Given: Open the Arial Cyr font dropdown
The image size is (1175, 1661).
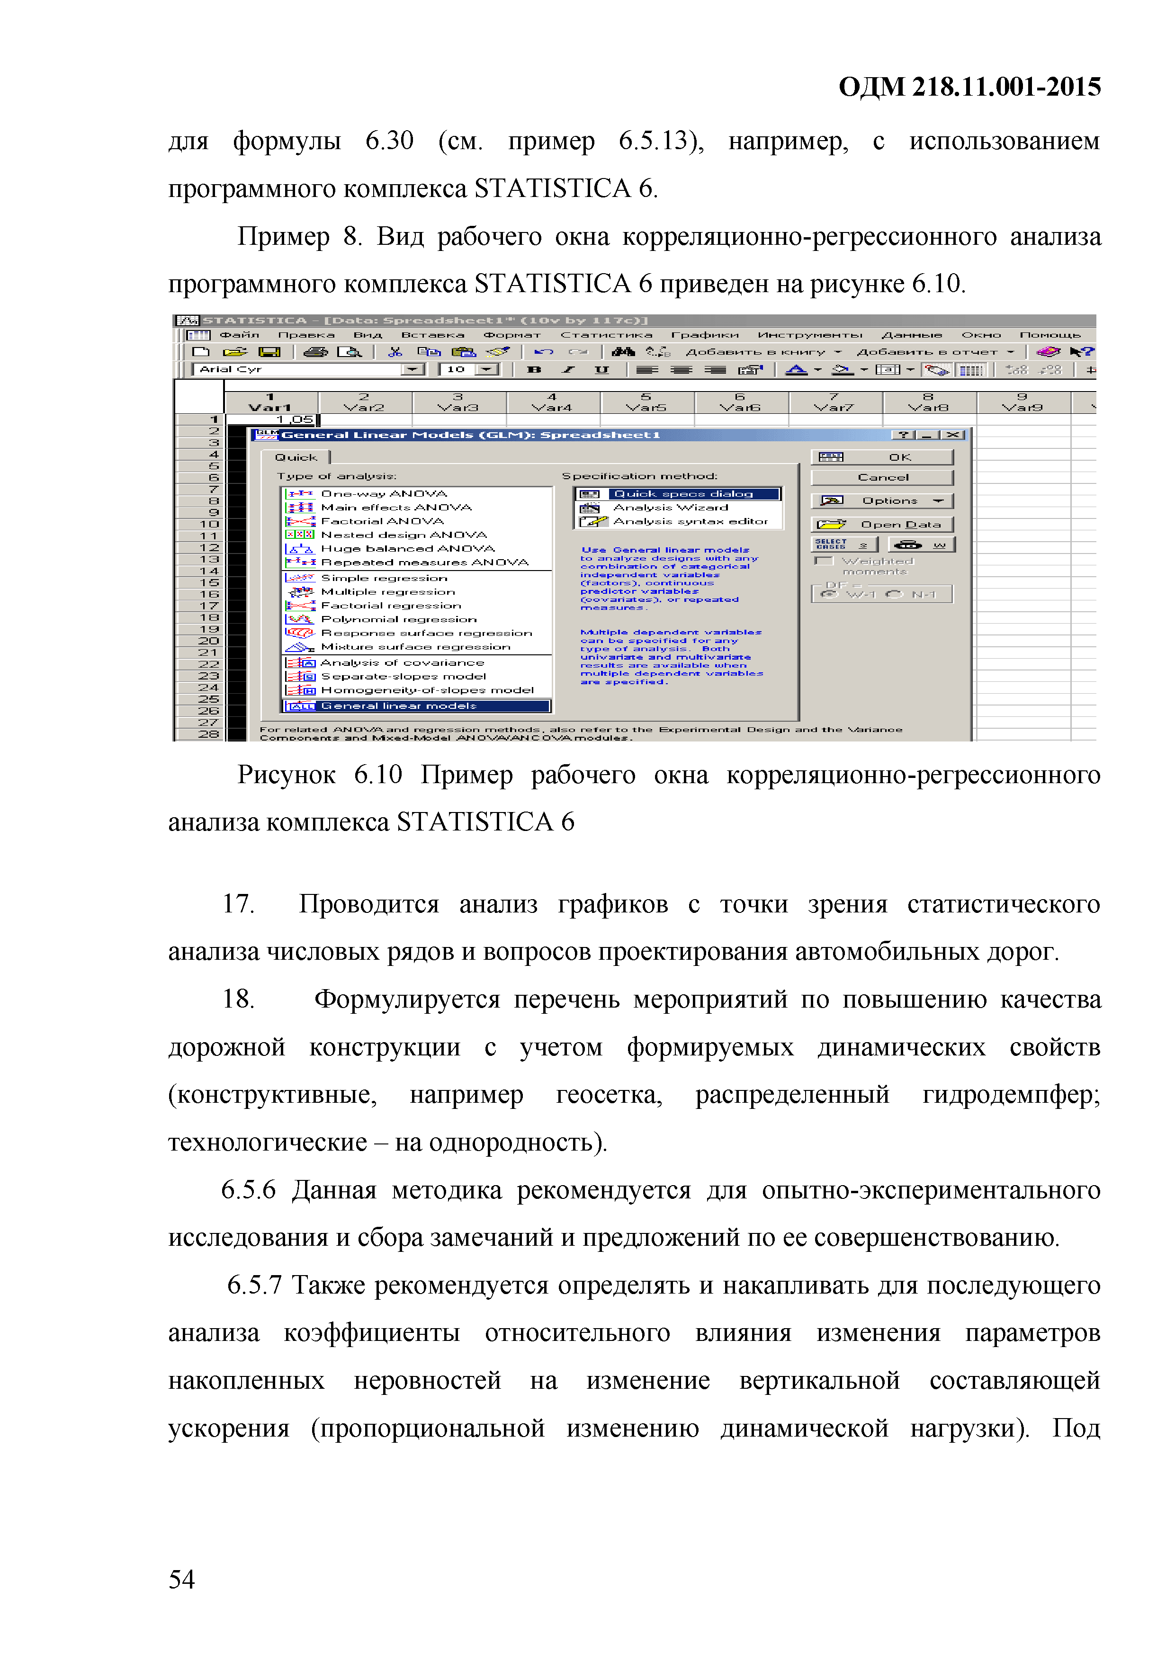Looking at the screenshot, I should point(413,370).
